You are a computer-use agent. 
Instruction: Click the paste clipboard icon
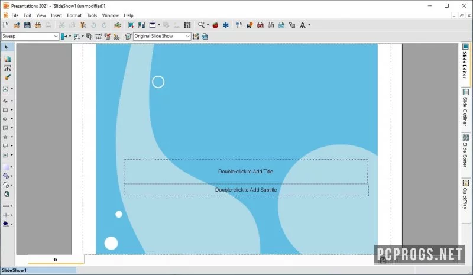[83, 25]
